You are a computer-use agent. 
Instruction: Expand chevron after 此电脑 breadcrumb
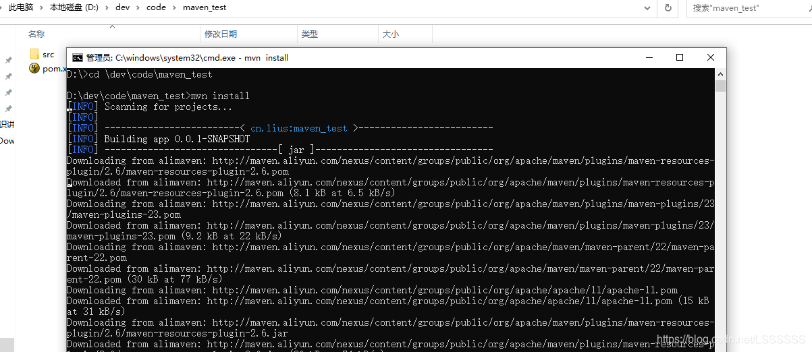click(x=41, y=7)
